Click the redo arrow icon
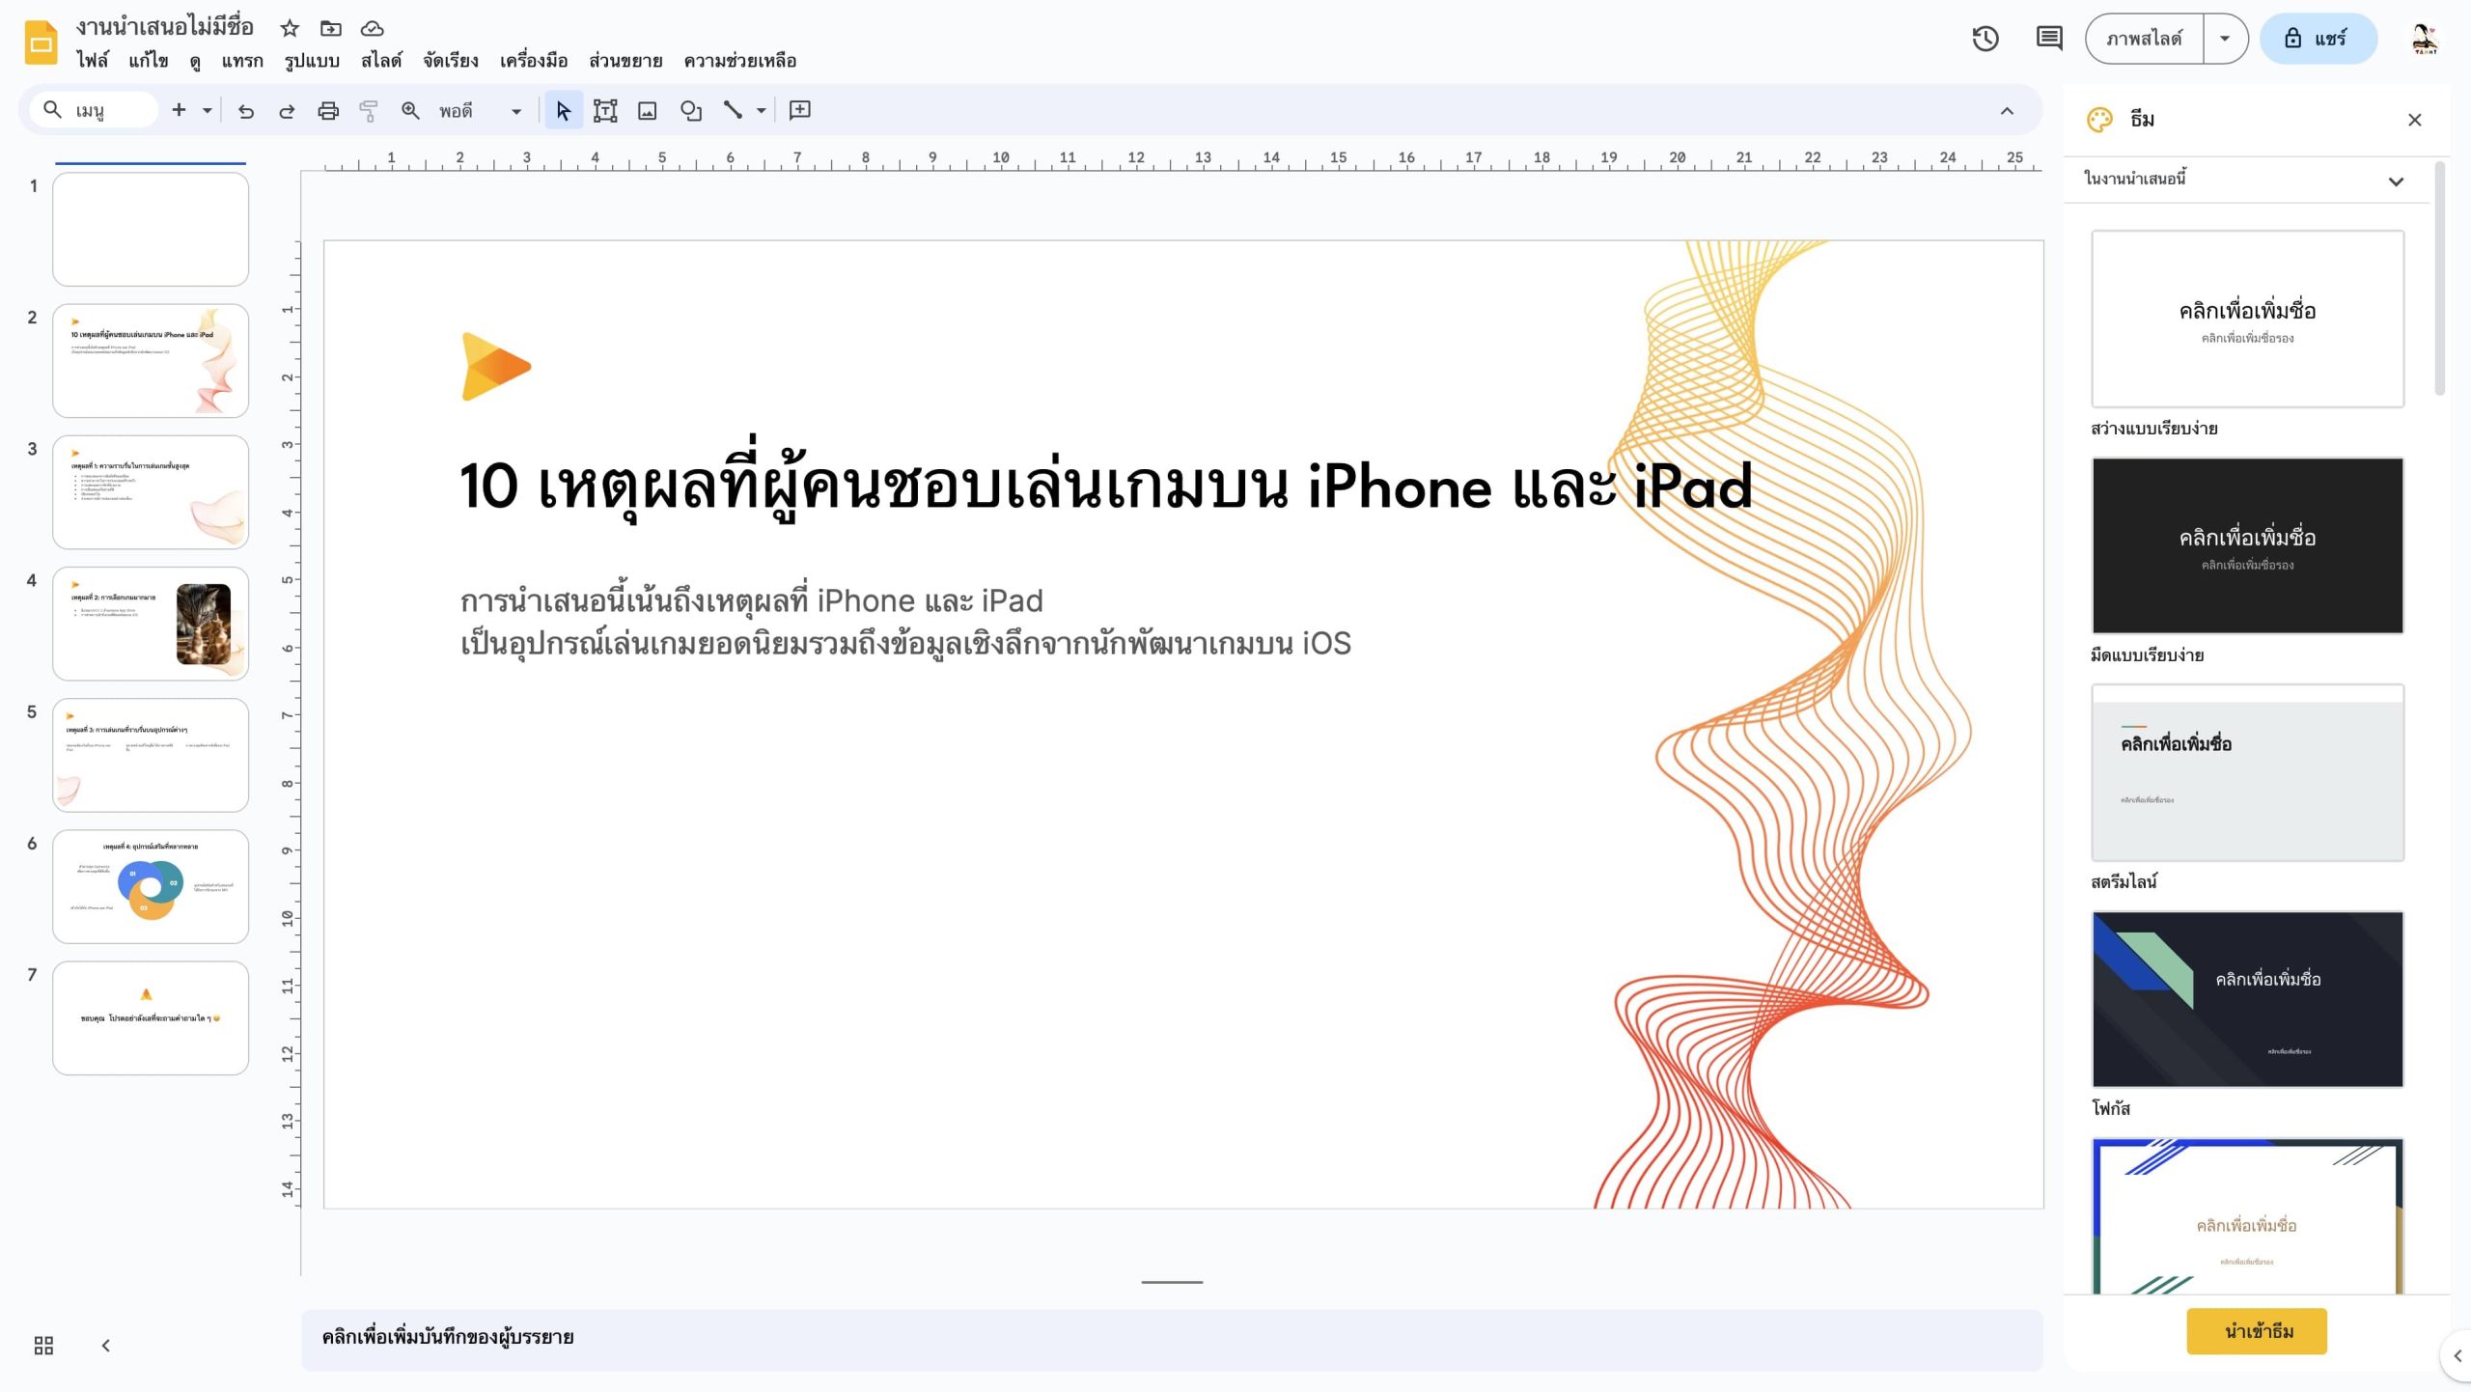Viewport: 2471px width, 1392px height. [x=287, y=111]
